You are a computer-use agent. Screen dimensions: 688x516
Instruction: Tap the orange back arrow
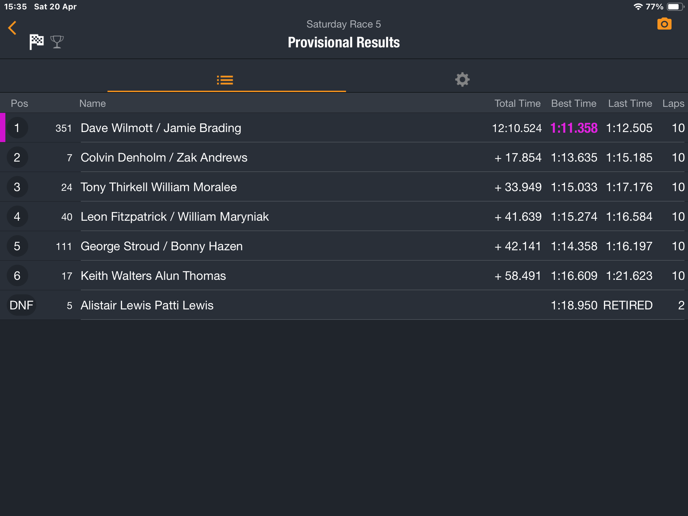pyautogui.click(x=12, y=28)
